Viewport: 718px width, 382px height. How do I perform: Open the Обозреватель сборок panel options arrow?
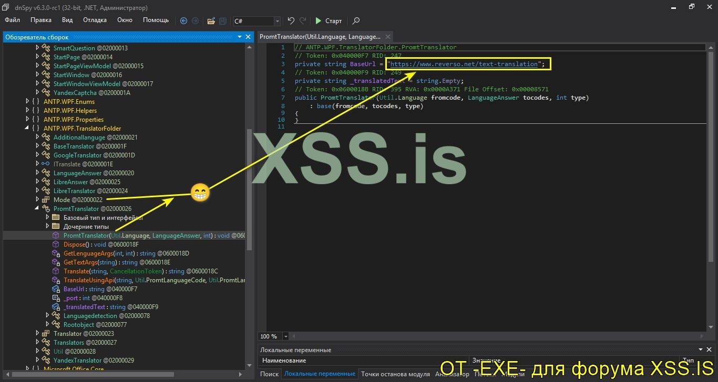click(x=240, y=37)
